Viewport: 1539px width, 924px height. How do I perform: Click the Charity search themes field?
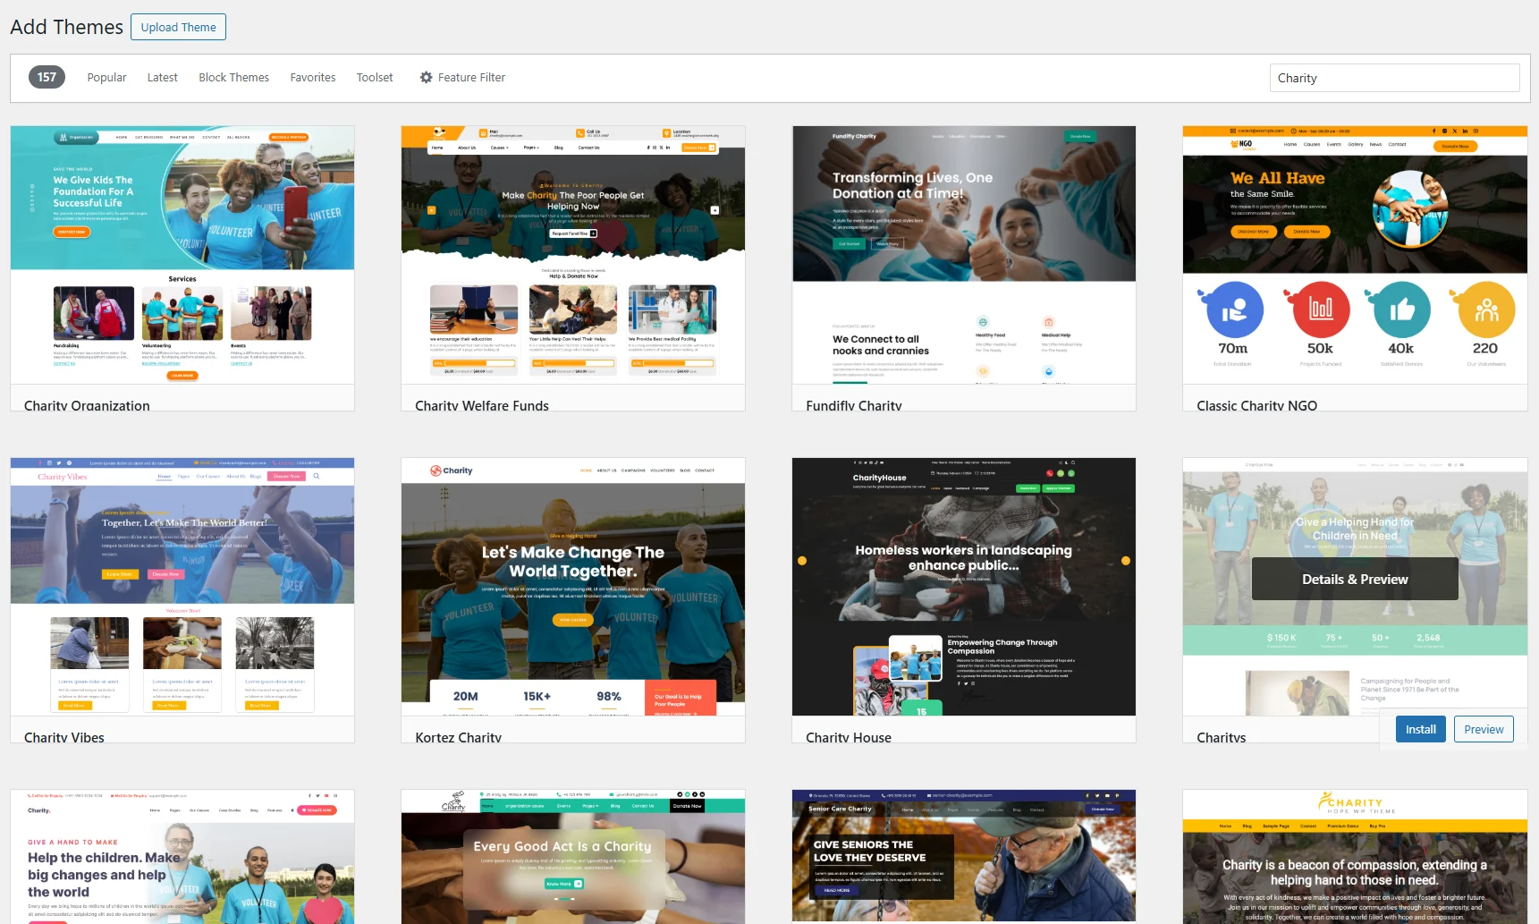click(x=1394, y=78)
